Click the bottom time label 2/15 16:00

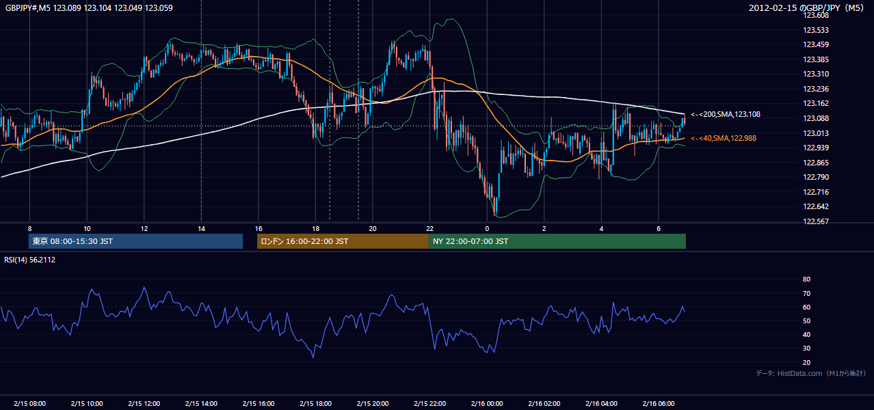(259, 403)
